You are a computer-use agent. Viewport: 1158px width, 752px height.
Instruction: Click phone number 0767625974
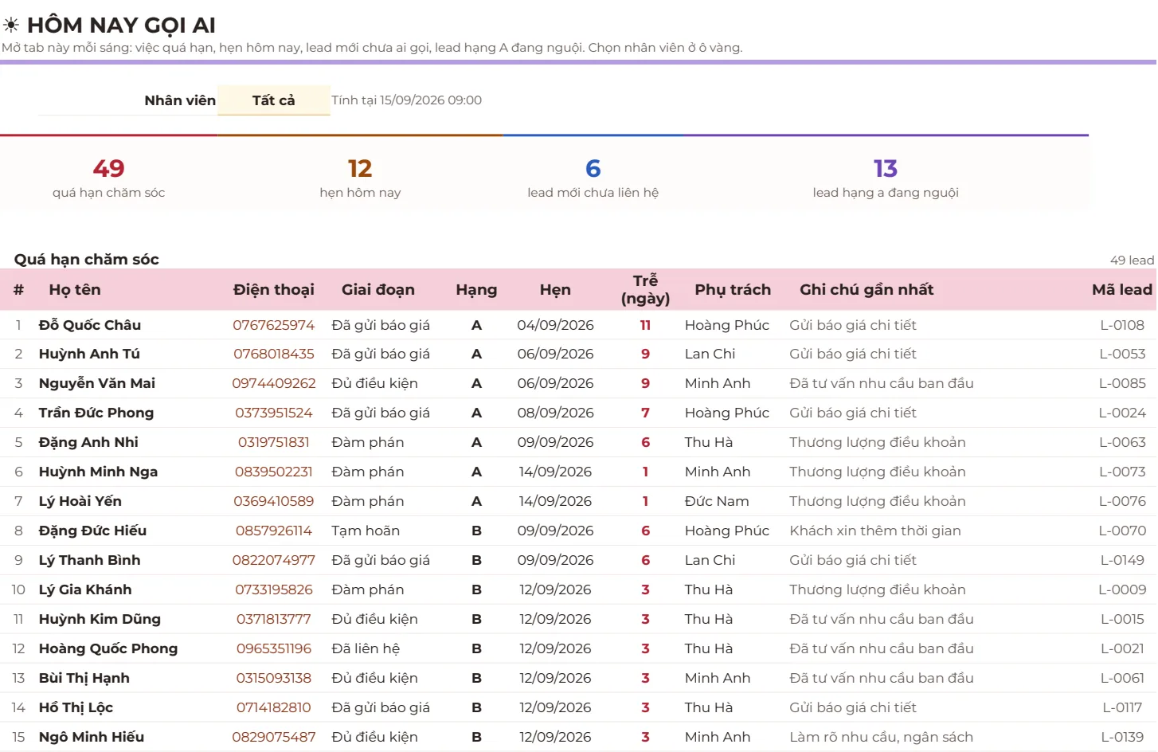(274, 325)
